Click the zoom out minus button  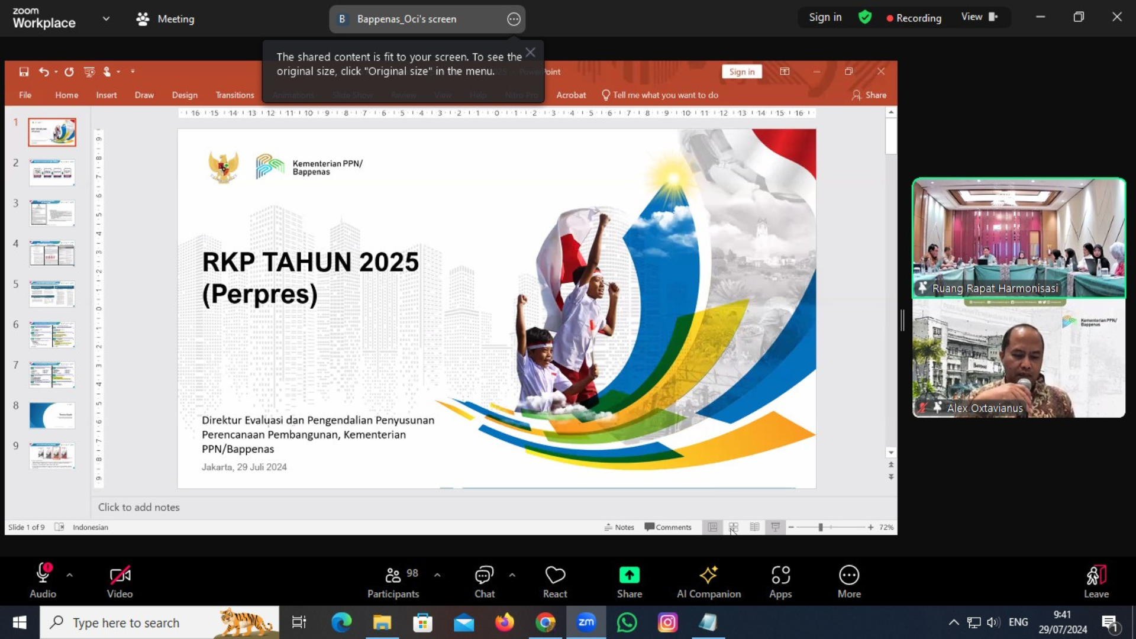coord(791,527)
